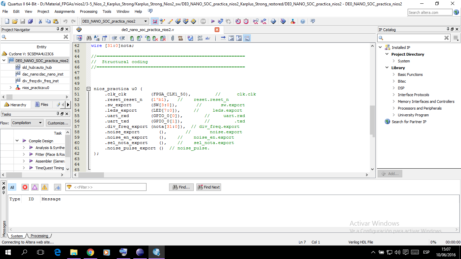Image resolution: width=461 pixels, height=259 pixels.
Task: Click the Stop Processing icon
Action: [x=203, y=21]
